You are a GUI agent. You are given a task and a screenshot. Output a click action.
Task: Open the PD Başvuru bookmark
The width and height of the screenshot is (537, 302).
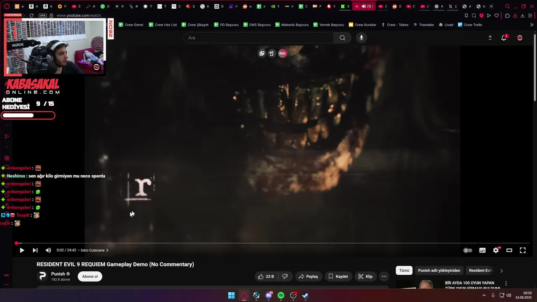[x=226, y=25]
